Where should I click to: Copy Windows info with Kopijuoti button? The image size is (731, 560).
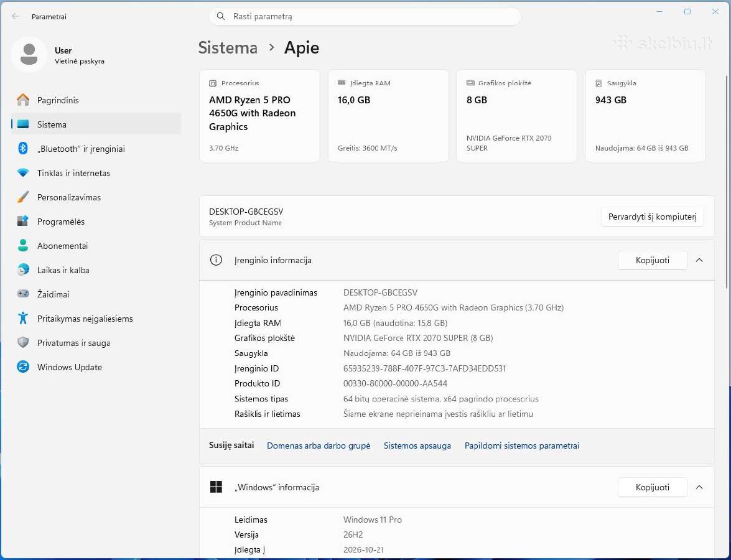[652, 487]
